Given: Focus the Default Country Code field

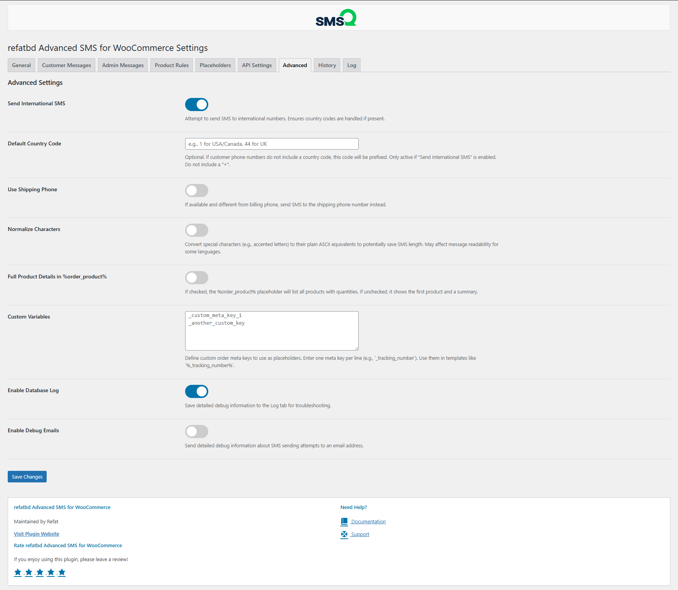Looking at the screenshot, I should [272, 144].
